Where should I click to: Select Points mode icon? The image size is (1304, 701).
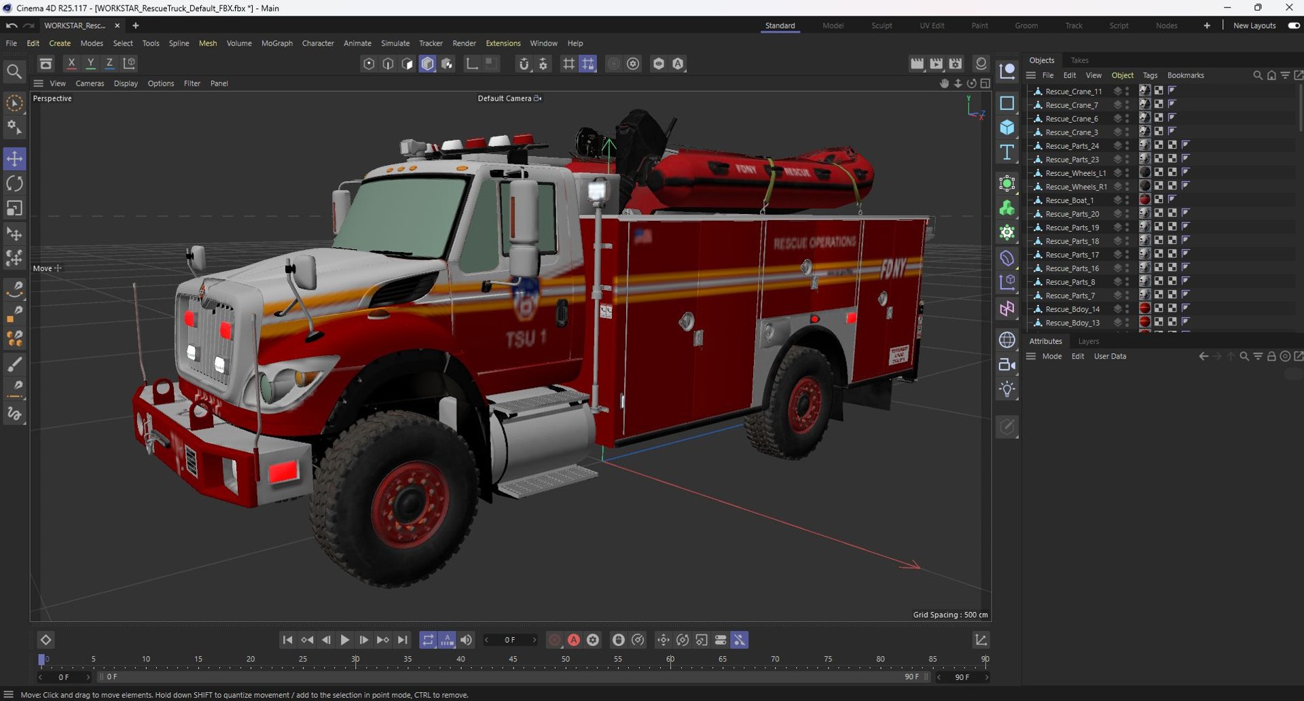(369, 63)
